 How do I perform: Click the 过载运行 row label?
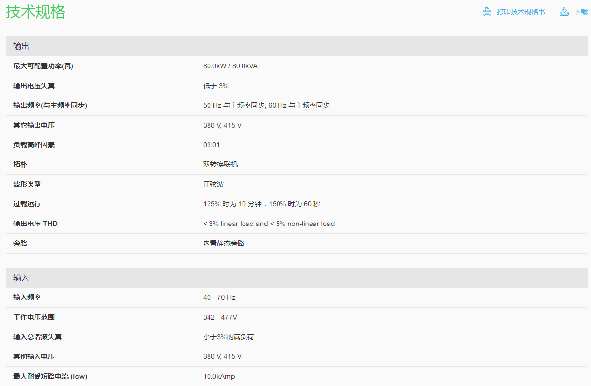[x=27, y=204]
